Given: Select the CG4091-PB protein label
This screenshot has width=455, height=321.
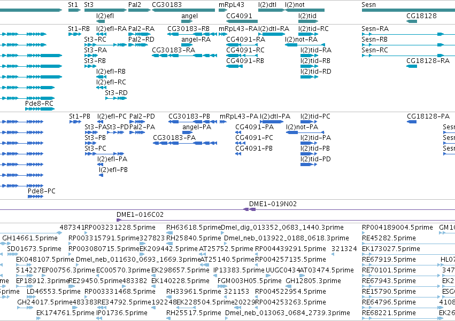Looking at the screenshot, I should (x=254, y=148).
